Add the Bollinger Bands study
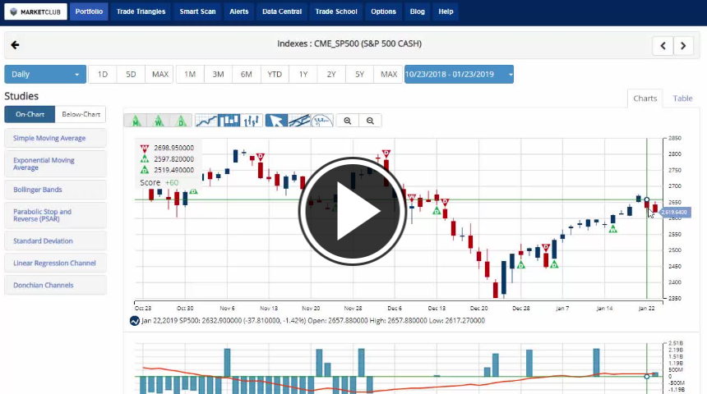The height and width of the screenshot is (394, 707). point(55,190)
